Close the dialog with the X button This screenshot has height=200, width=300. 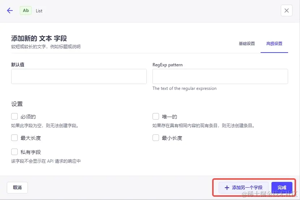click(286, 11)
